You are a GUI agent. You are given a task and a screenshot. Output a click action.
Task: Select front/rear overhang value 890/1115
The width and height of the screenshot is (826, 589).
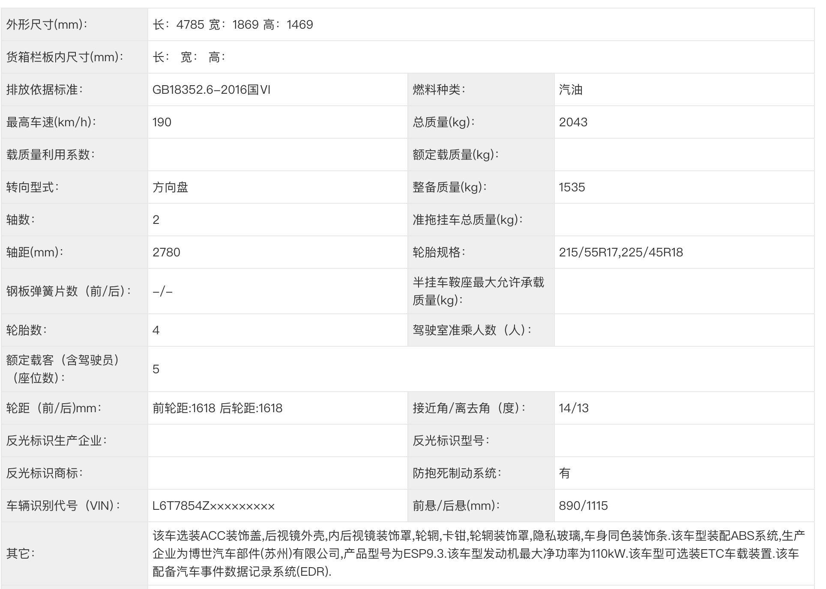pos(583,506)
